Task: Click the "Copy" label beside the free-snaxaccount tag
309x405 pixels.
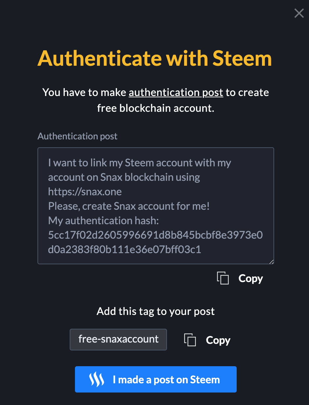Action: 218,340
